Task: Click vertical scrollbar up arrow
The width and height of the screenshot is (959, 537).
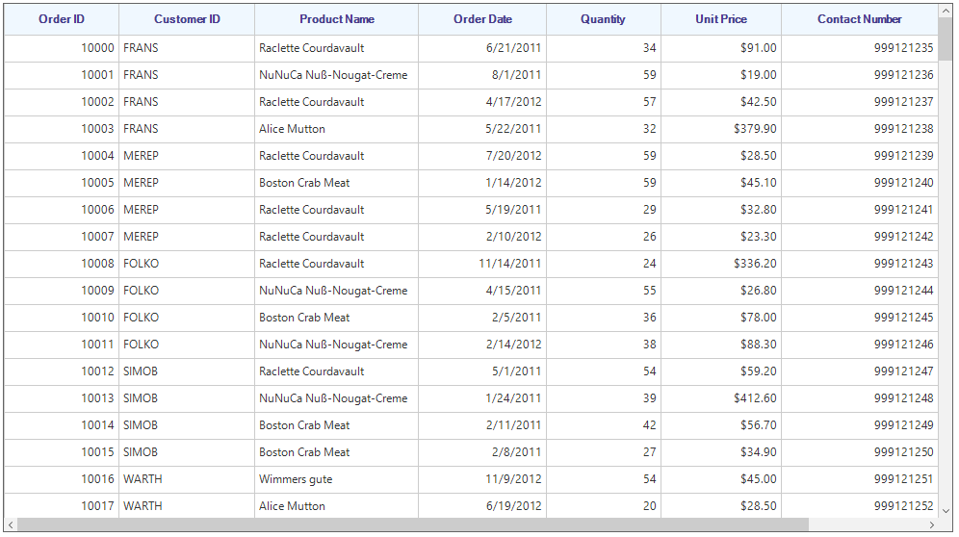Action: click(x=946, y=11)
